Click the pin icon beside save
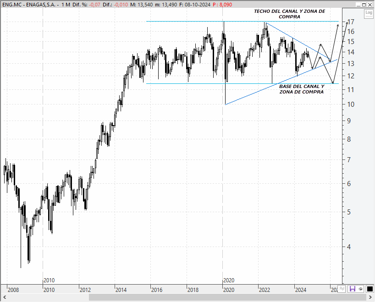Image resolution: width=375 pixels, height=302 pixels. tap(360, 289)
